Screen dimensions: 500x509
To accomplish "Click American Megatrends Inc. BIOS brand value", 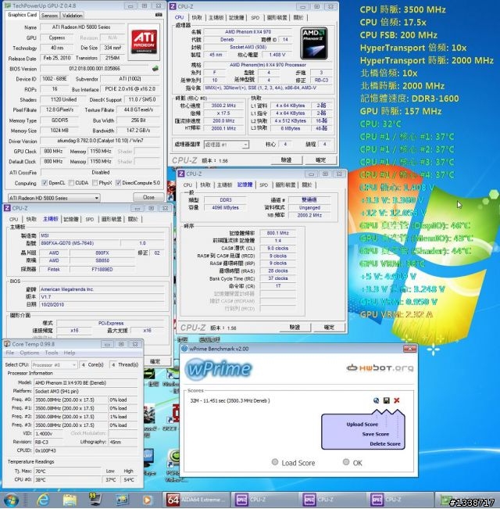I will 102,289.
